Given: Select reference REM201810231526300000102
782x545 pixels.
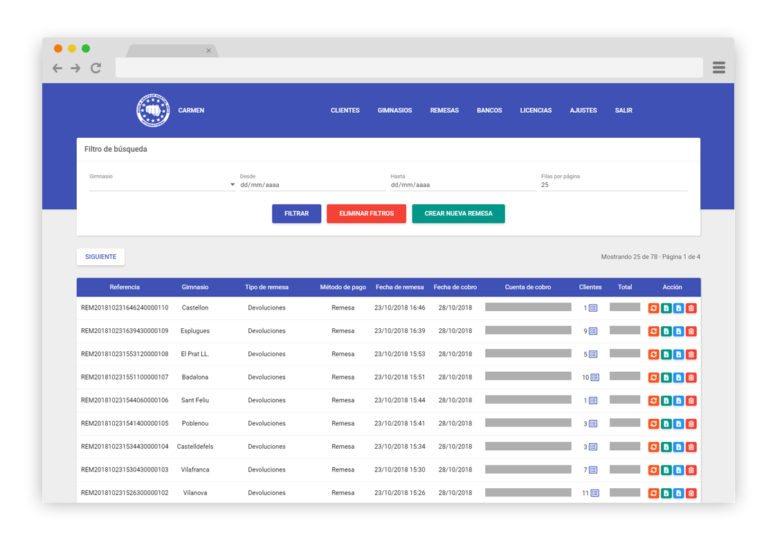Looking at the screenshot, I should point(125,493).
